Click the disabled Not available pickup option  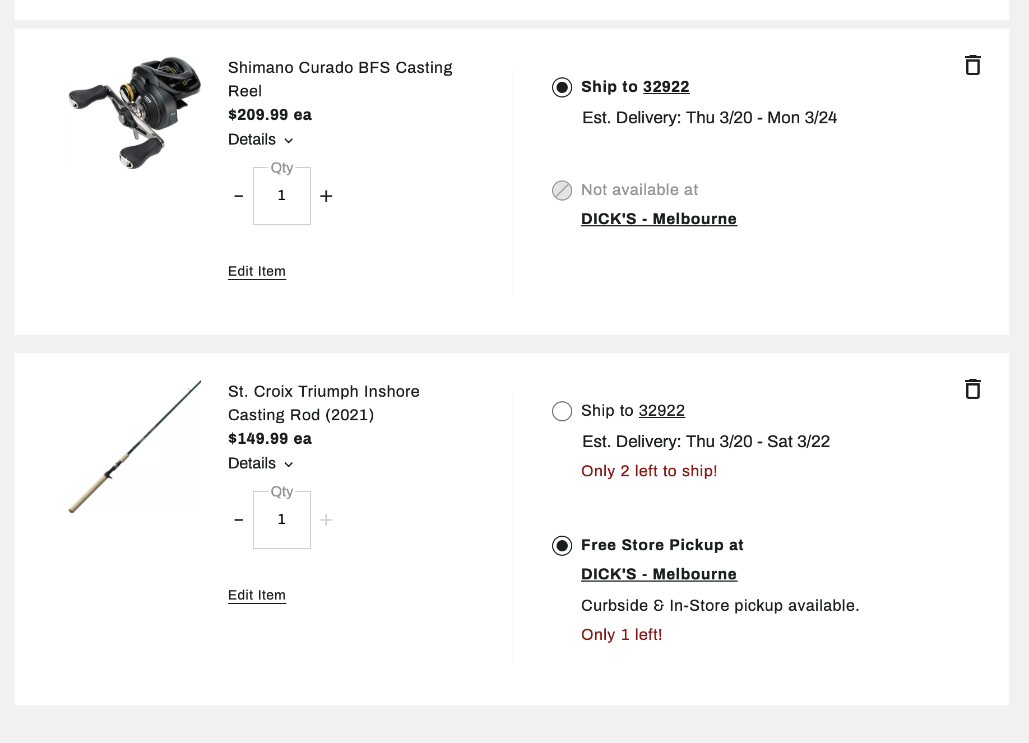(562, 191)
